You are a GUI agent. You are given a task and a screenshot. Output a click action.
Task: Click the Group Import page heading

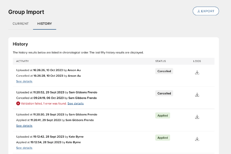[26, 12]
